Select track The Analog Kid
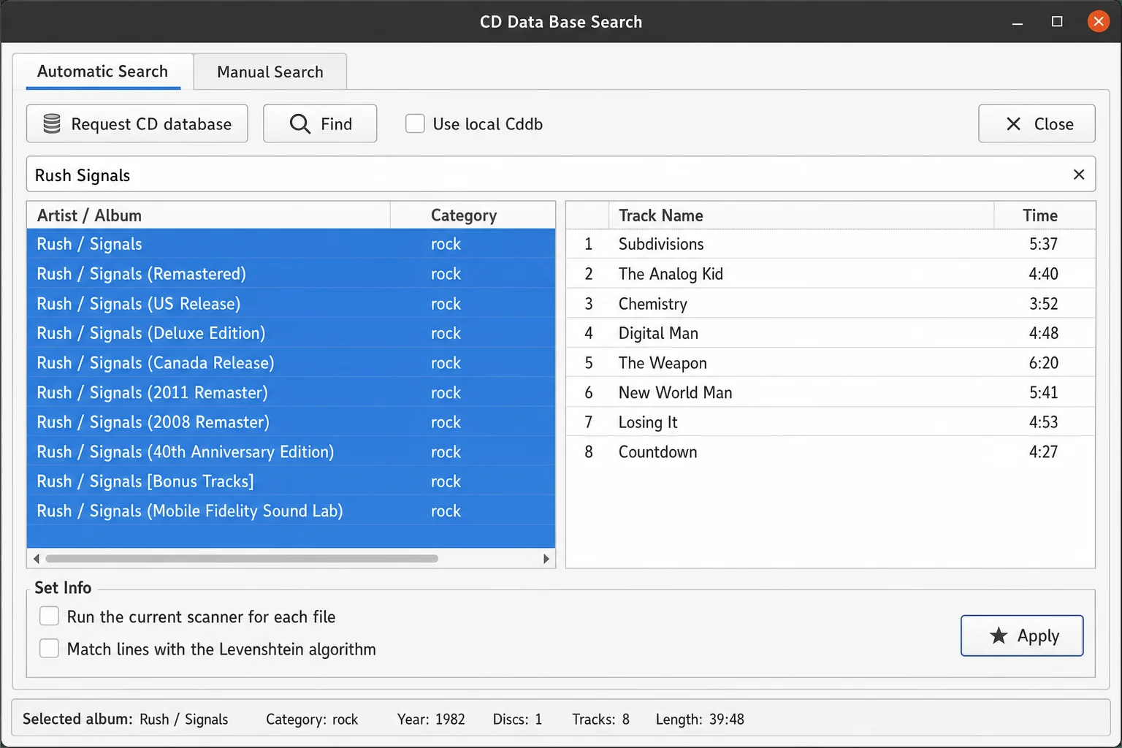 point(831,274)
